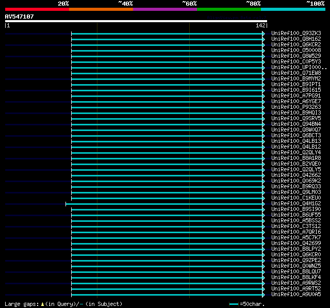Click the label UniRef100_P93263
330x308 pixels.
coord(296,107)
